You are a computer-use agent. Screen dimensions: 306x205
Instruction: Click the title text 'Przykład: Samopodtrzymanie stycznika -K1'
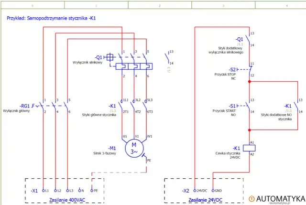51,18
